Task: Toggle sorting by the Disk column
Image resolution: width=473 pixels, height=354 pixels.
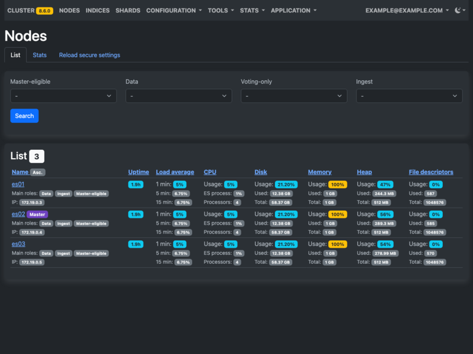Action: point(260,171)
